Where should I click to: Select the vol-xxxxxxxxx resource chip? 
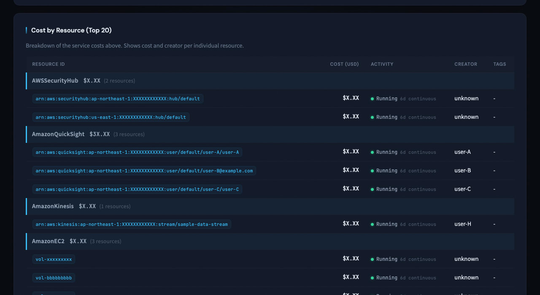(x=54, y=259)
